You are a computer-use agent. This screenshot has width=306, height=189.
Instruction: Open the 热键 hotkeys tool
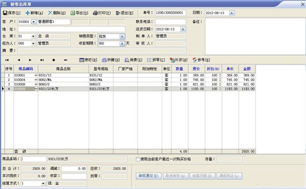pos(111,60)
